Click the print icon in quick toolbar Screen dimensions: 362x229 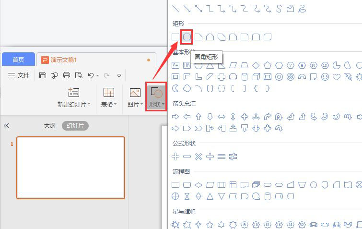pyautogui.click(x=67, y=75)
